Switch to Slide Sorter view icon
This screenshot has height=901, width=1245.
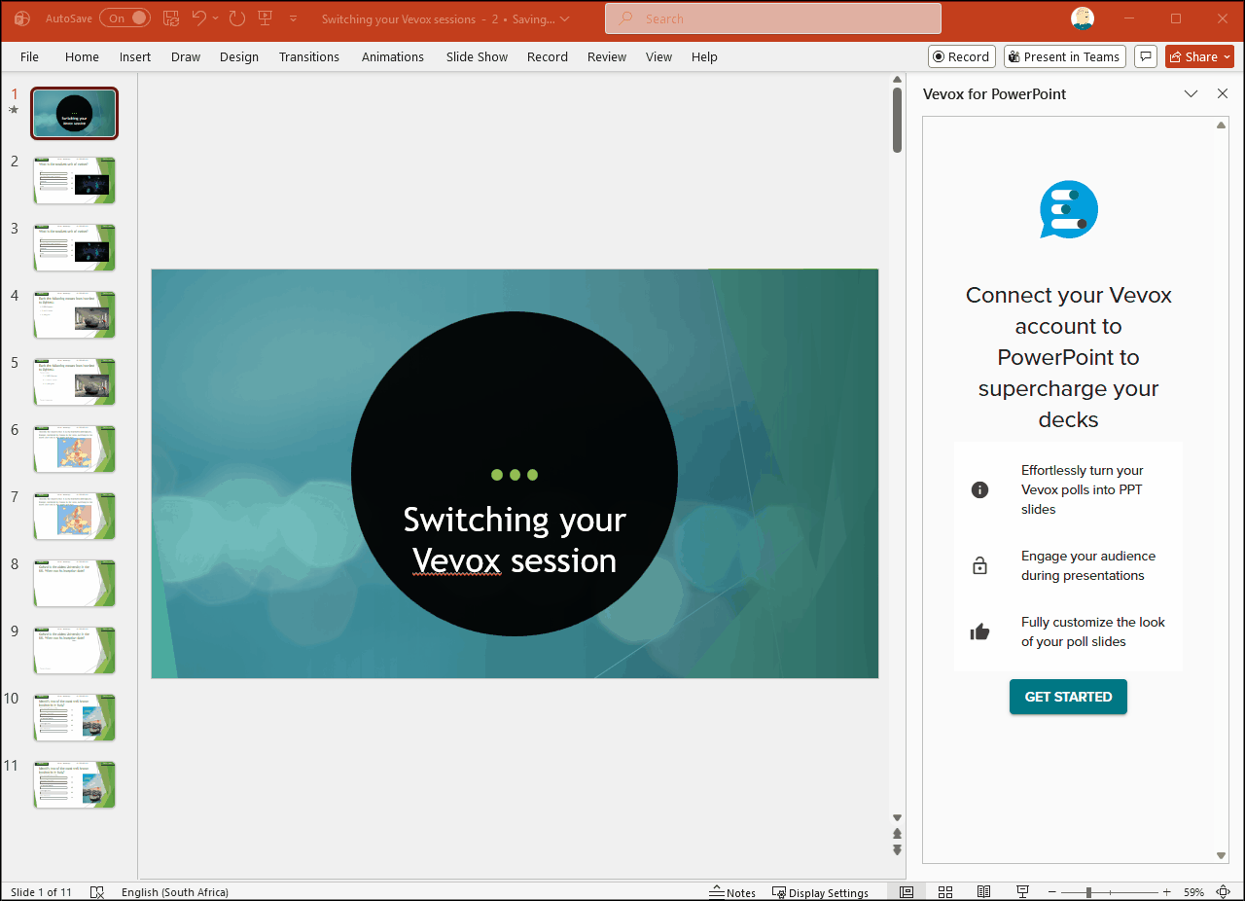[945, 892]
